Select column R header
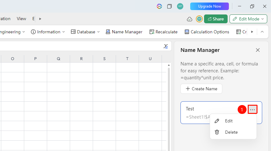271x151 pixels. pos(81,59)
